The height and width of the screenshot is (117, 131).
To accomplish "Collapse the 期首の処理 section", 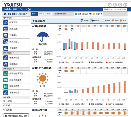I will (13, 68).
